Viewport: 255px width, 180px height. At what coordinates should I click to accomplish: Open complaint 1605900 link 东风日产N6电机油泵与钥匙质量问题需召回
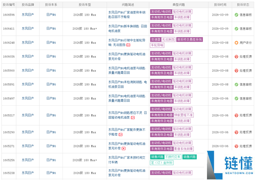(x=127, y=70)
